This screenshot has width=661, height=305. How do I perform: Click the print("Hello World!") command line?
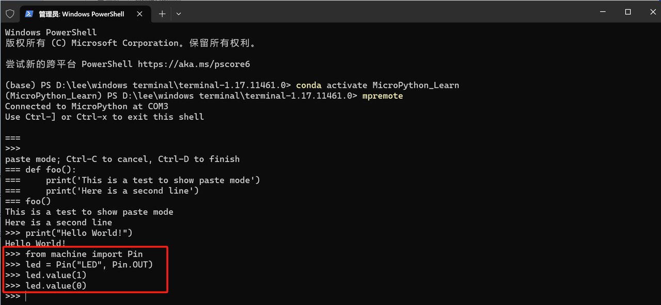pyautogui.click(x=69, y=233)
